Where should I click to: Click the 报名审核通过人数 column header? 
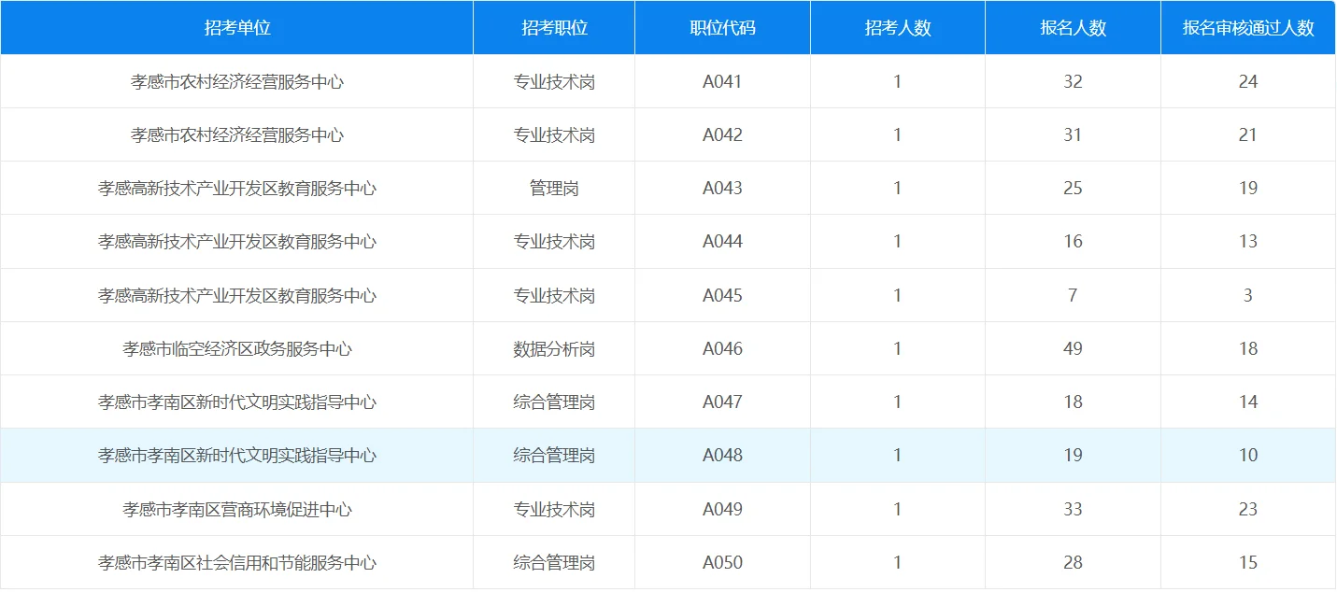click(x=1248, y=27)
